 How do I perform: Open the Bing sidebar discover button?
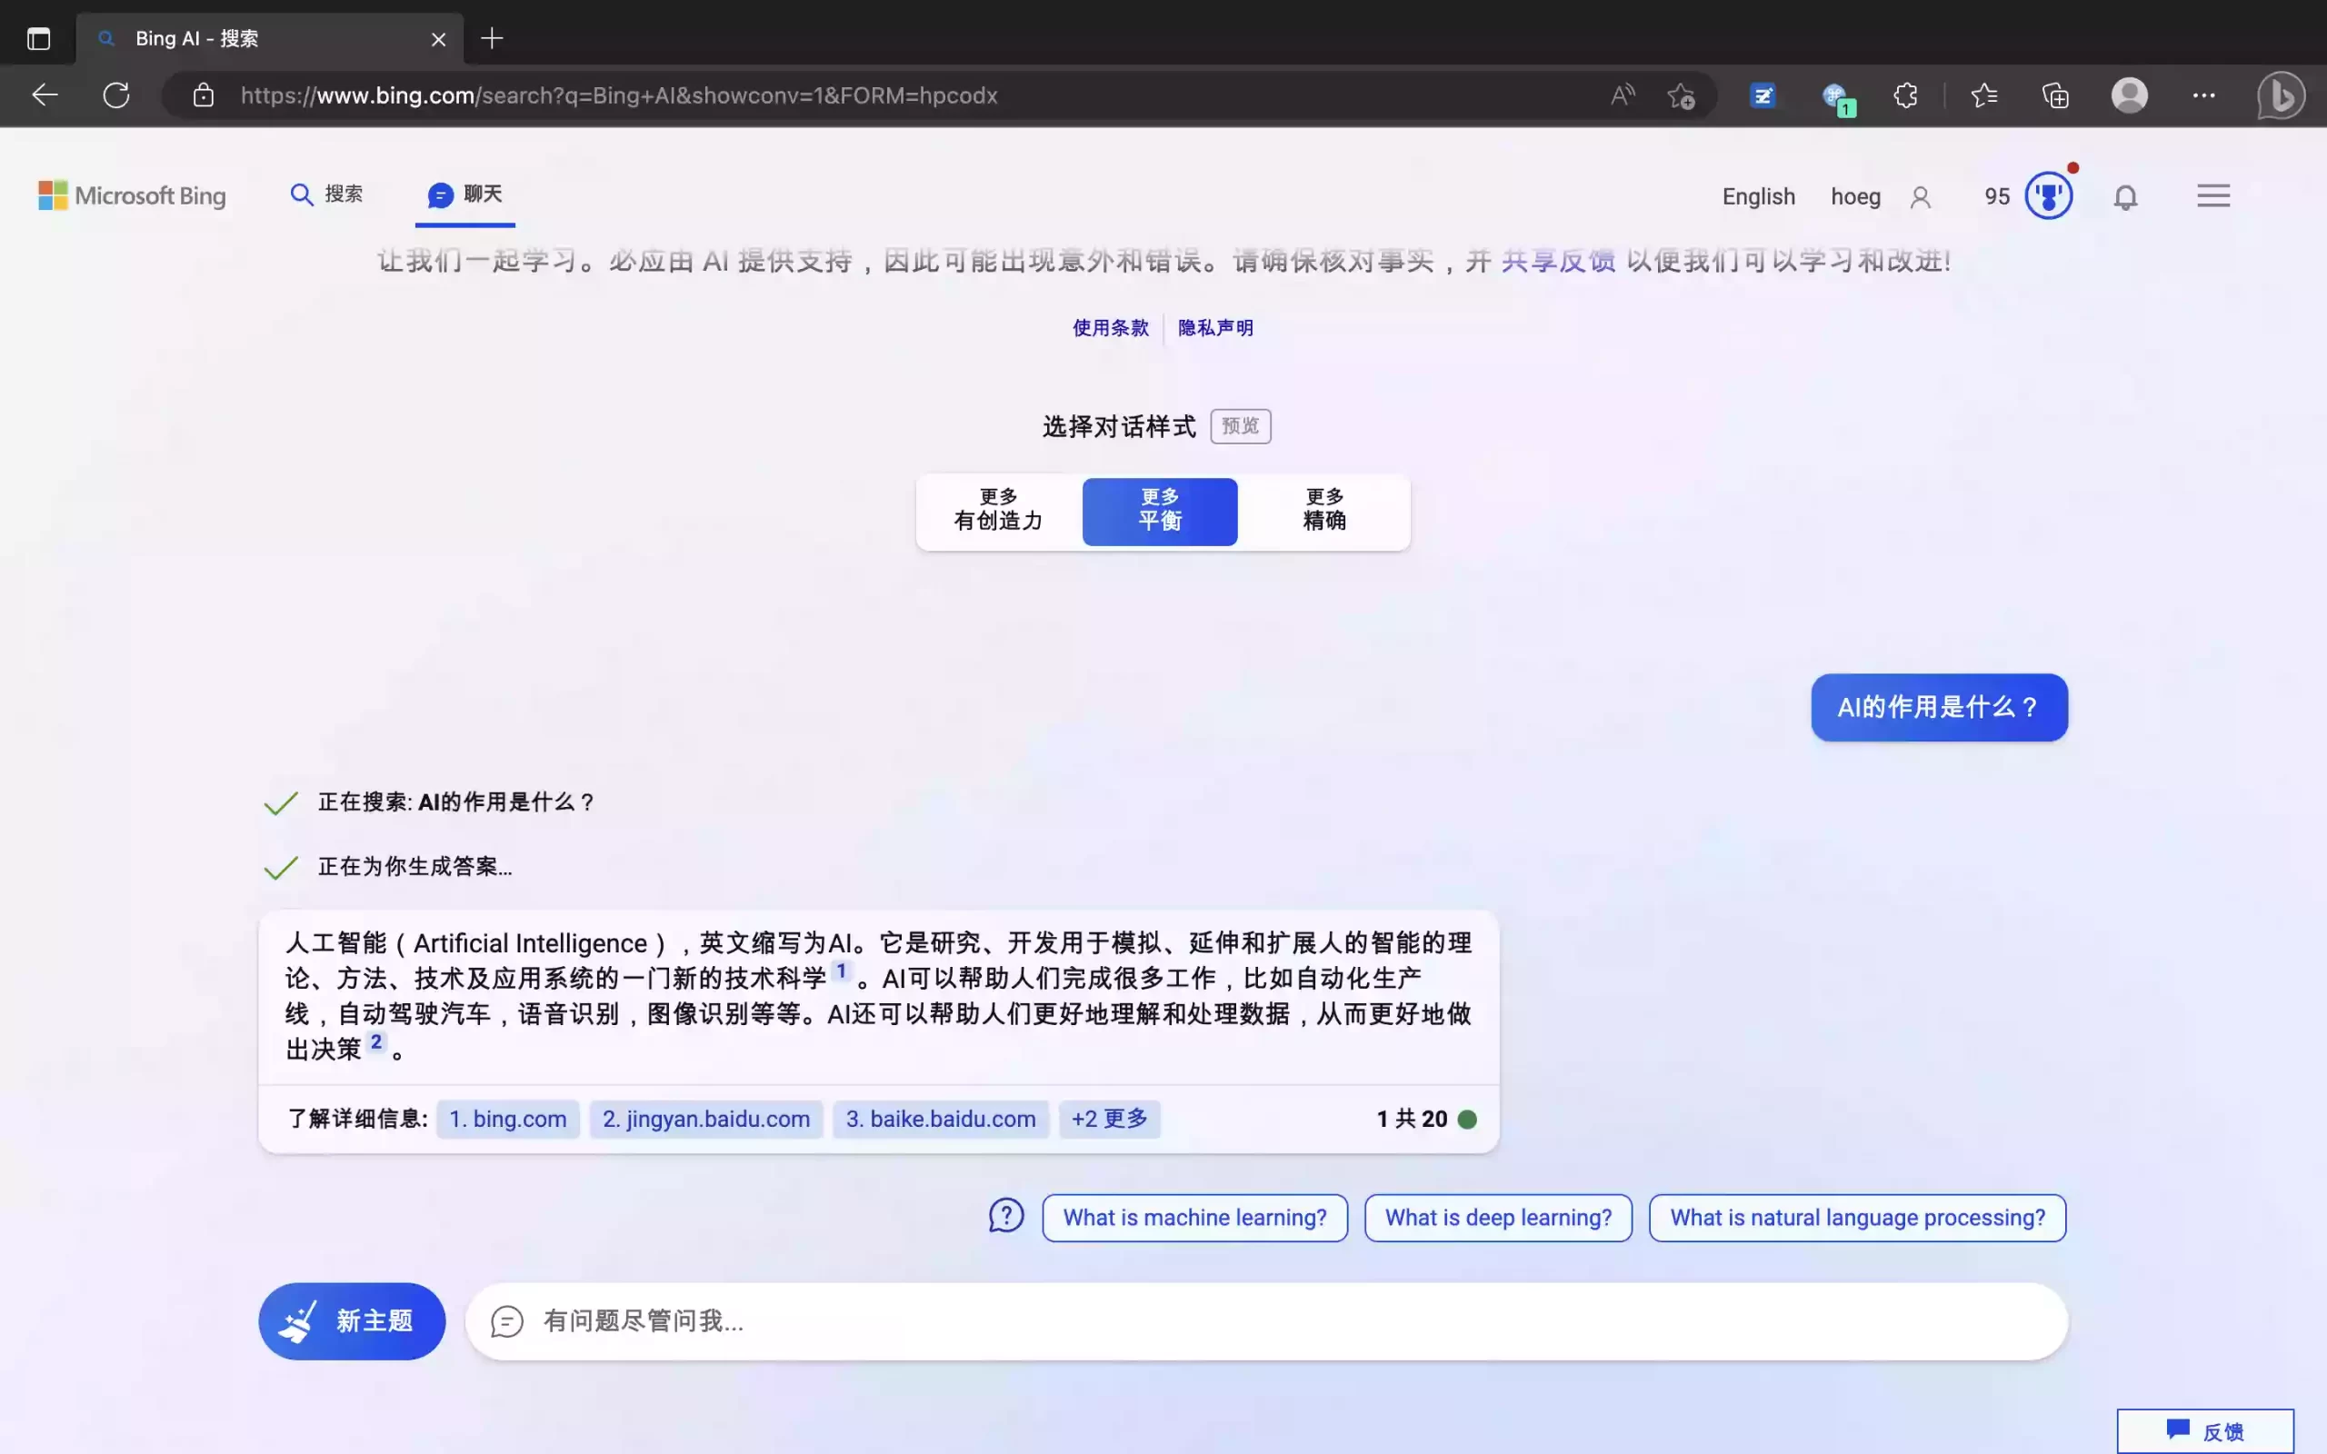tap(2281, 95)
